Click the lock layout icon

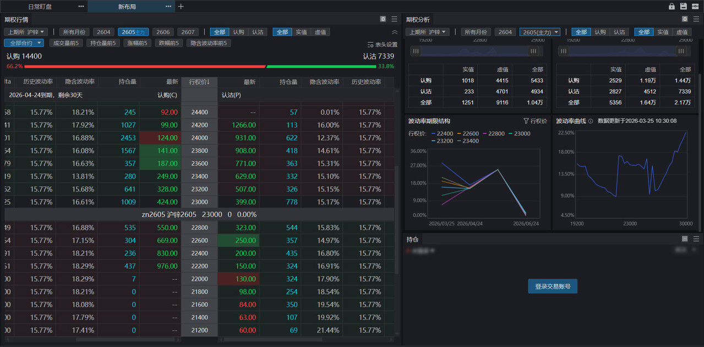point(672,6)
